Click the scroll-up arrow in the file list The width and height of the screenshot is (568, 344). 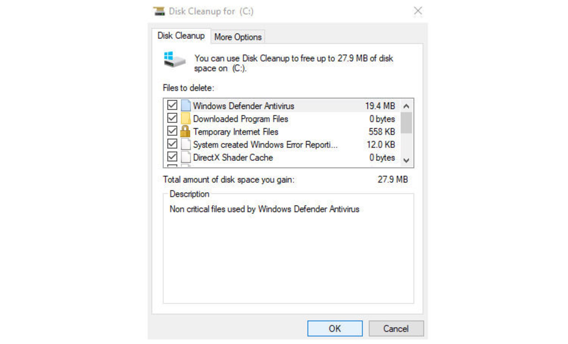coord(406,105)
